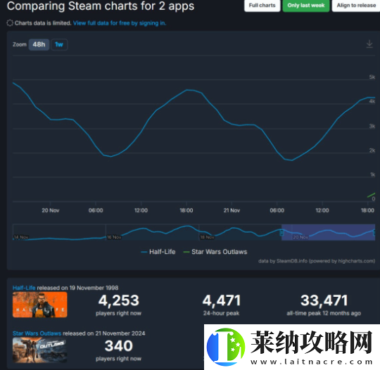Click the 21 Nov x-axis label
The height and width of the screenshot is (370, 380).
232,210
